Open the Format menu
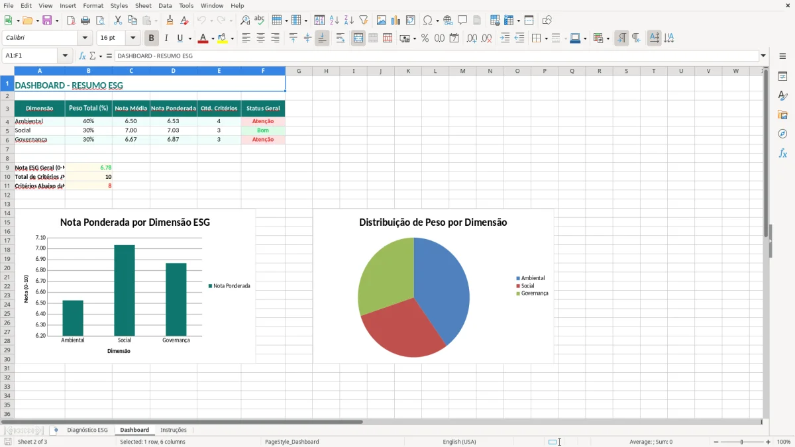The height and width of the screenshot is (447, 795). [x=93, y=5]
